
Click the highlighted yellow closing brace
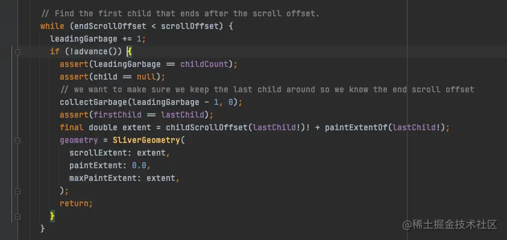[x=52, y=216]
